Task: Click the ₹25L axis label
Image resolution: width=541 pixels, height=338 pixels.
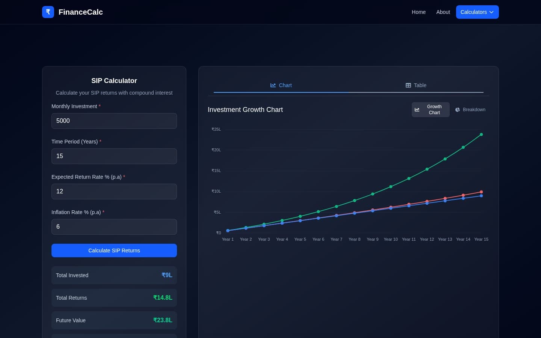Action: click(x=216, y=129)
